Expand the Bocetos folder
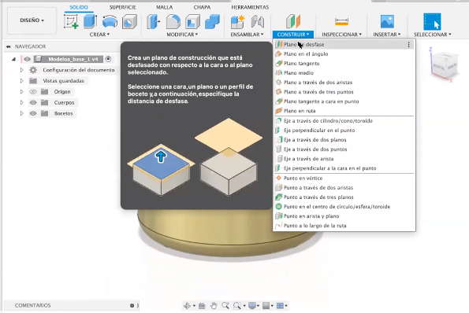 pyautogui.click(x=21, y=113)
